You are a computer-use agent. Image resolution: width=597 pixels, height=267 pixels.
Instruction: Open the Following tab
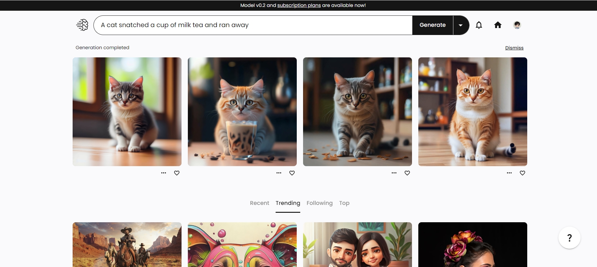319,203
